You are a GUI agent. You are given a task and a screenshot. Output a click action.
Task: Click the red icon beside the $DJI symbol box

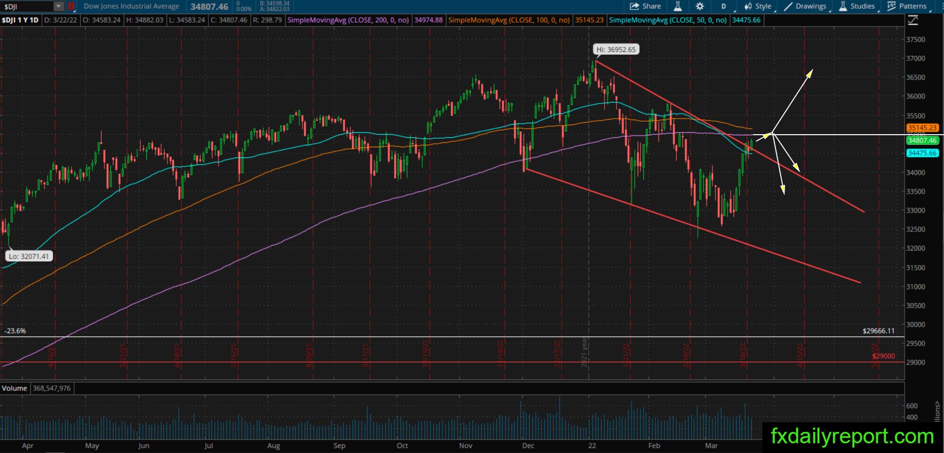coord(71,7)
